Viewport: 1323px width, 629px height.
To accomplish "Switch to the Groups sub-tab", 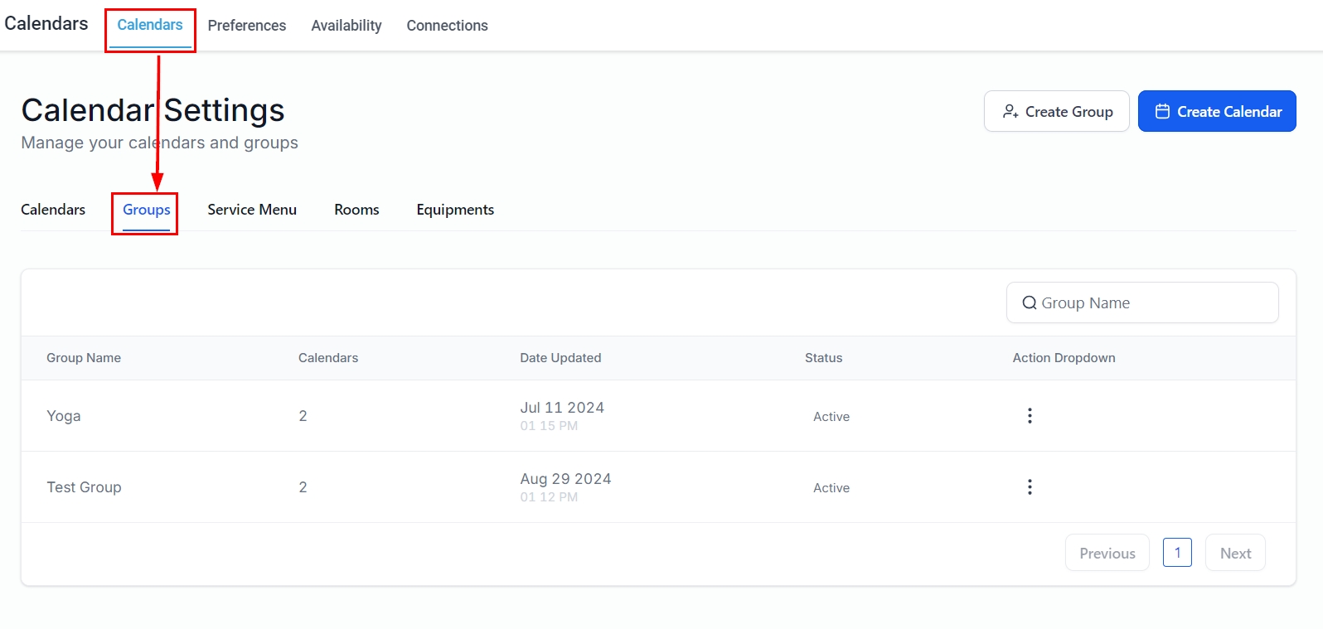I will 146,210.
